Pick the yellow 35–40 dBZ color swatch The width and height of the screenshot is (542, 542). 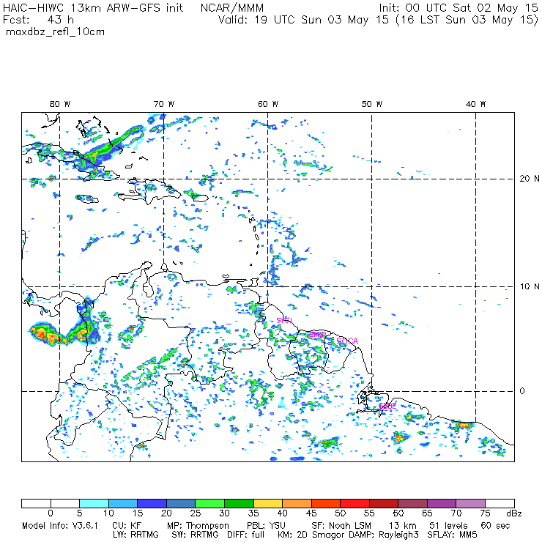(268, 503)
